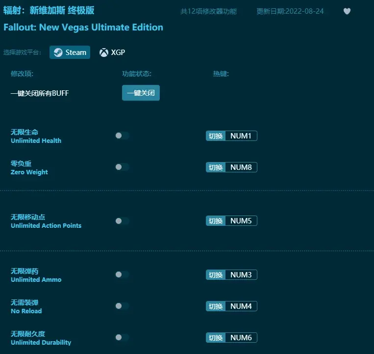Enable the No Reload toggle
374x354 pixels.
coord(122,306)
